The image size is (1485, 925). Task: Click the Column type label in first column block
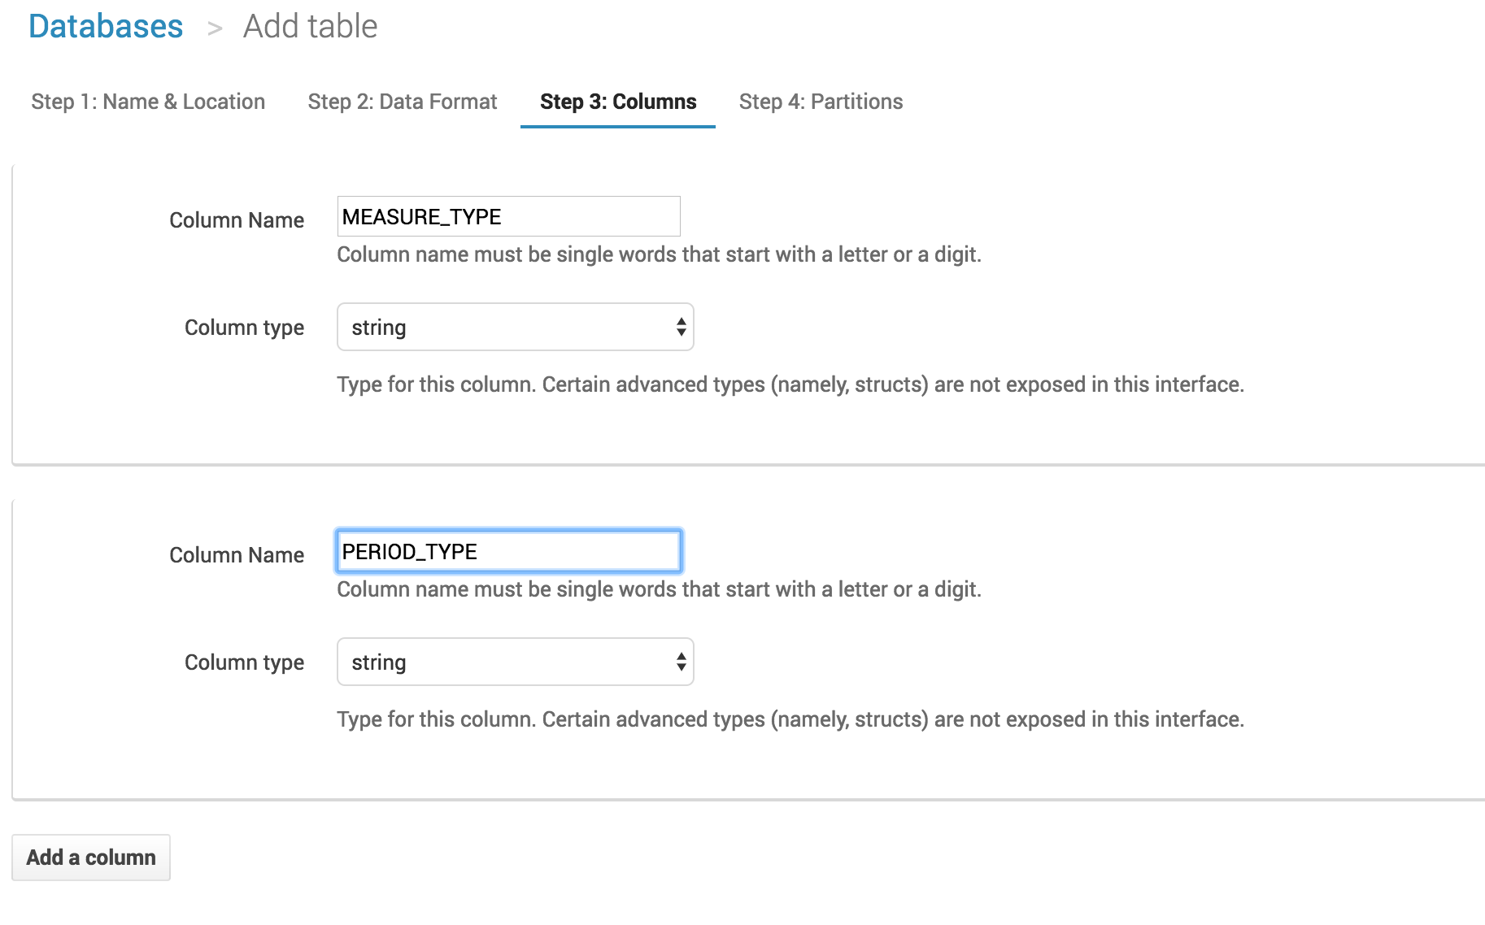[244, 328]
